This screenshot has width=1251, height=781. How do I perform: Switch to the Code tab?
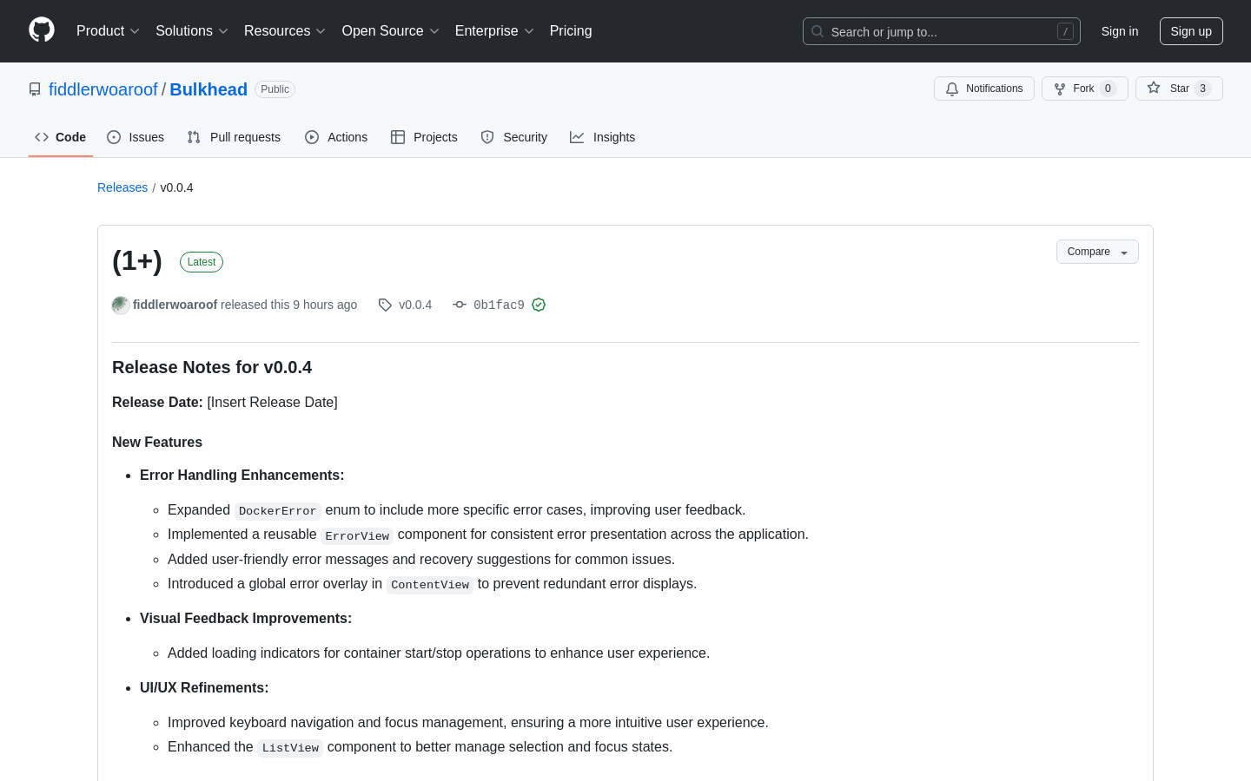61,137
